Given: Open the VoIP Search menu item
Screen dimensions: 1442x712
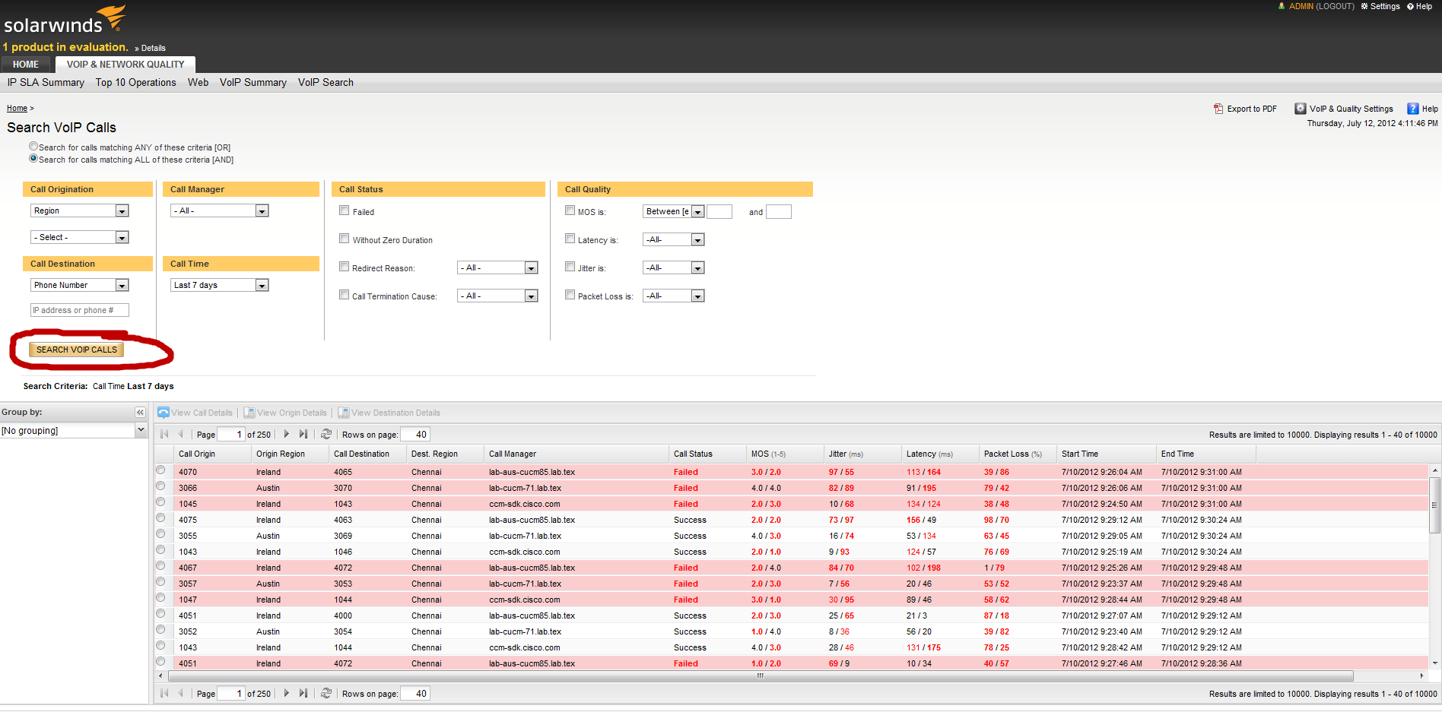Looking at the screenshot, I should pos(326,82).
